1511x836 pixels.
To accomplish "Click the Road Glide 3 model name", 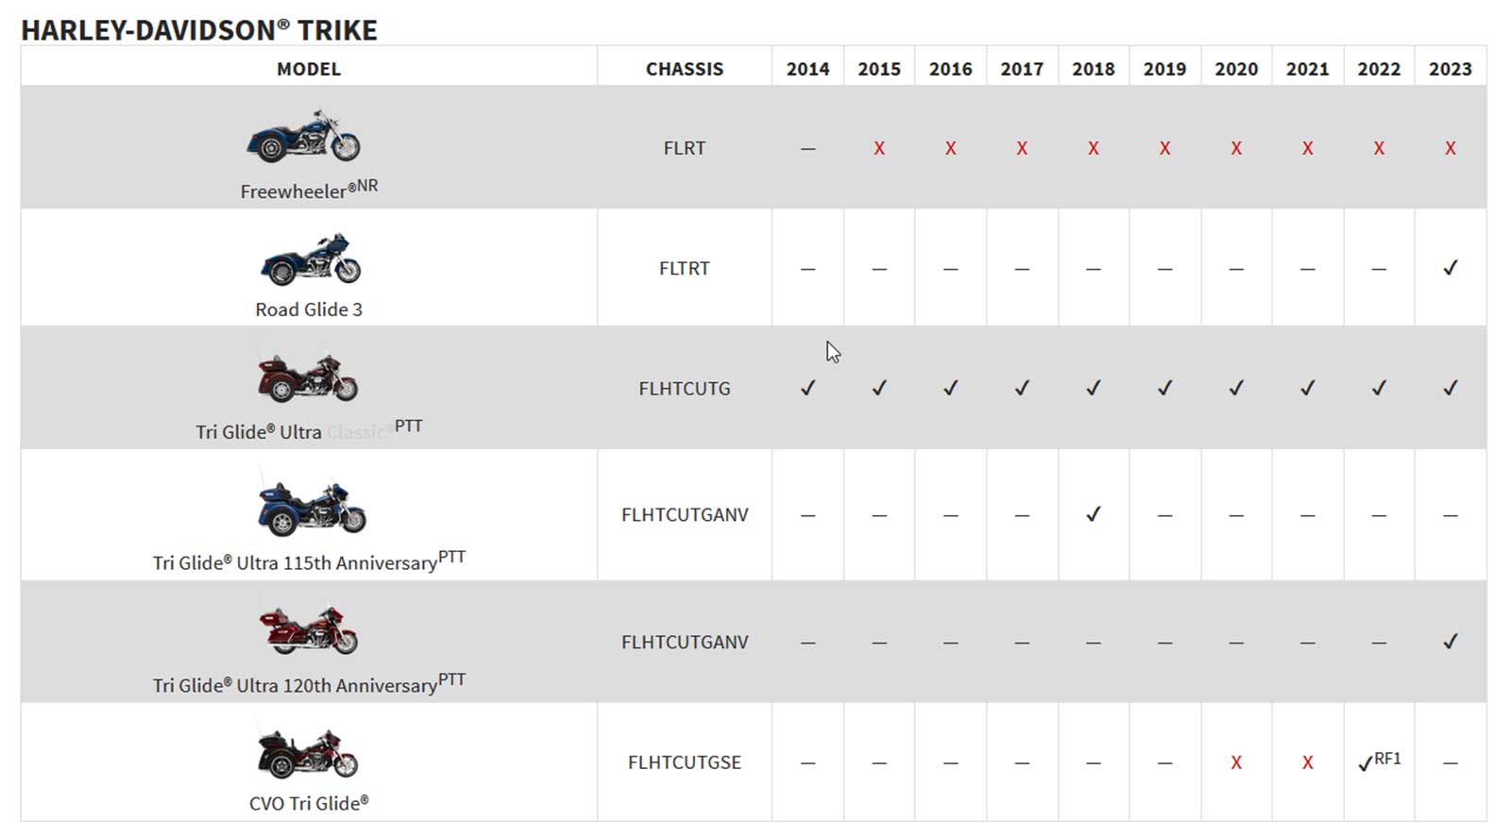I will (x=309, y=309).
